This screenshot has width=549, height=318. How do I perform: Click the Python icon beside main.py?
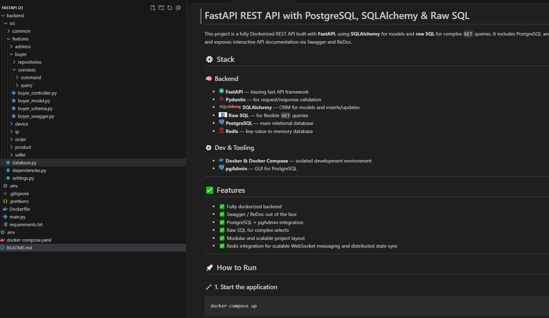(x=5, y=217)
